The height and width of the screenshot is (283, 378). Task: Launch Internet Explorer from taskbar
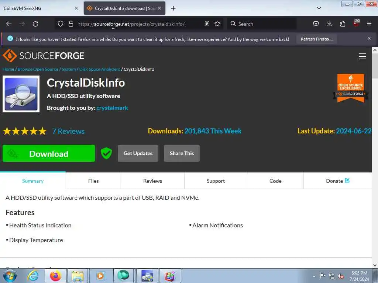coord(33,276)
